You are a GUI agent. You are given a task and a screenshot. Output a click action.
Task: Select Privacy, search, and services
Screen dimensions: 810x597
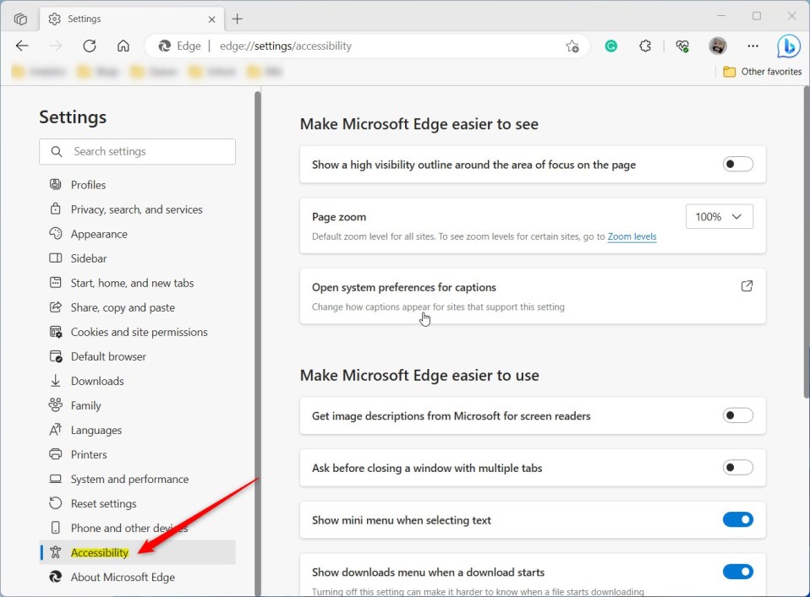coord(136,209)
